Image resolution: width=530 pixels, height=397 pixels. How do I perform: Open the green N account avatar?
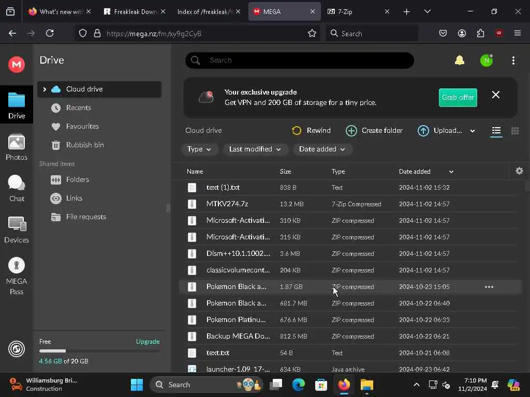[487, 60]
